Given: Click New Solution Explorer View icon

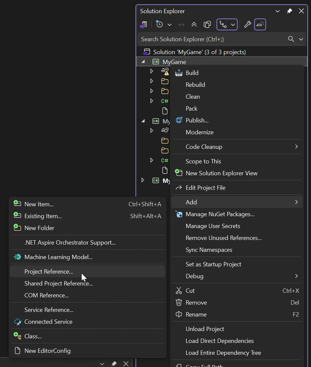Looking at the screenshot, I should click(178, 173).
